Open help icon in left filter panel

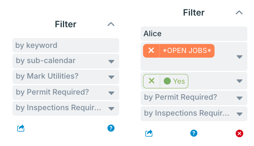click(111, 128)
